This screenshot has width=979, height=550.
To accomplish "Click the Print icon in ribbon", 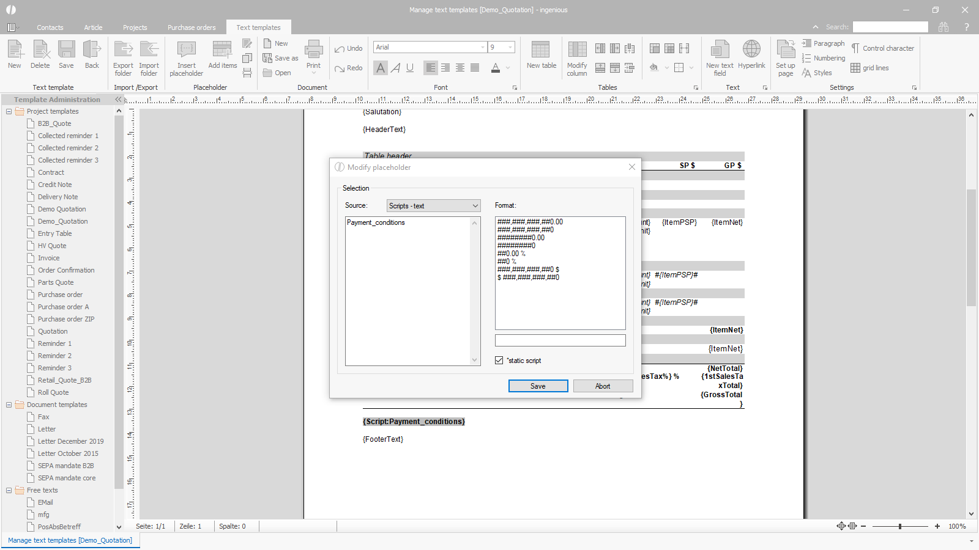I will 313,55.
